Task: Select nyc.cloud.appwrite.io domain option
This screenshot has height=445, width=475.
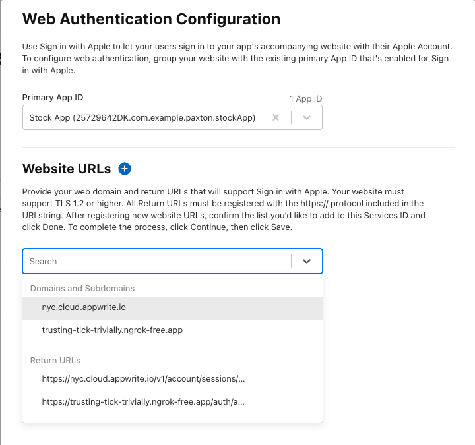Action: [x=172, y=307]
